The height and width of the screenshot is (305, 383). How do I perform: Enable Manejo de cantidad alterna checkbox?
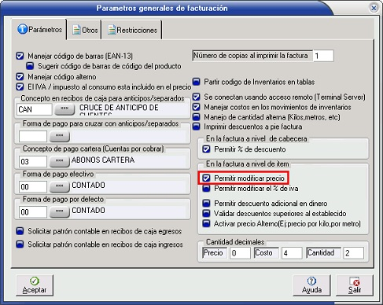[197, 117]
